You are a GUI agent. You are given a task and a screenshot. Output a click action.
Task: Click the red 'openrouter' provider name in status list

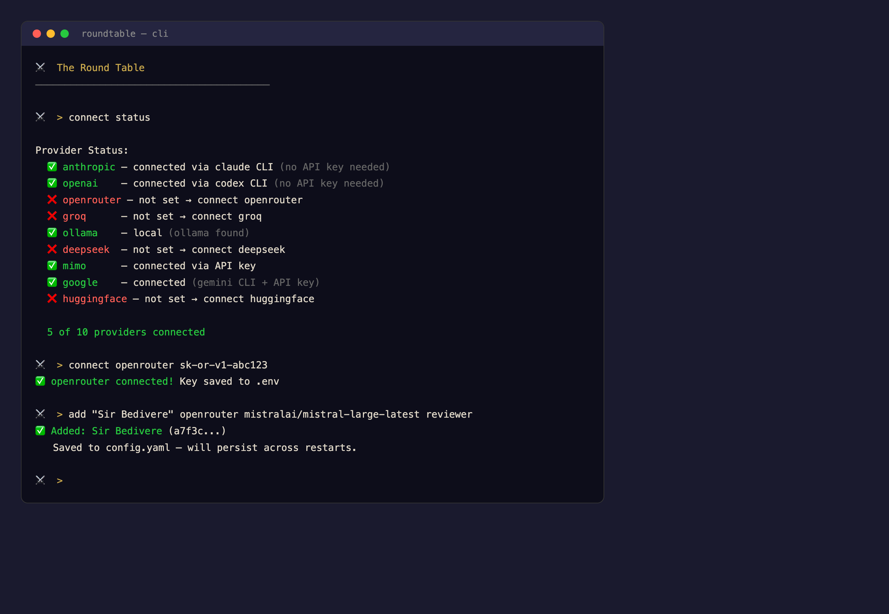(92, 200)
